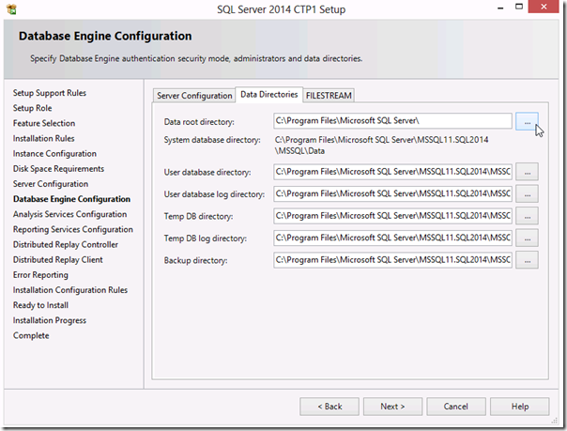Proceed with the Next > button
The width and height of the screenshot is (567, 431).
pos(392,407)
